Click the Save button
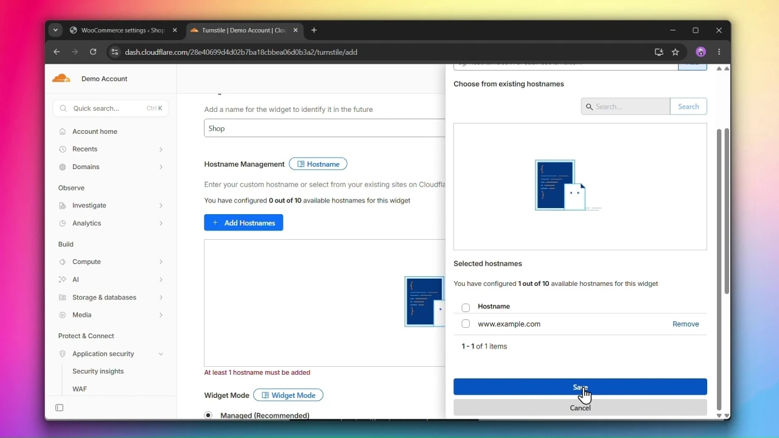Screen dimensions: 779x438 [580, 387]
